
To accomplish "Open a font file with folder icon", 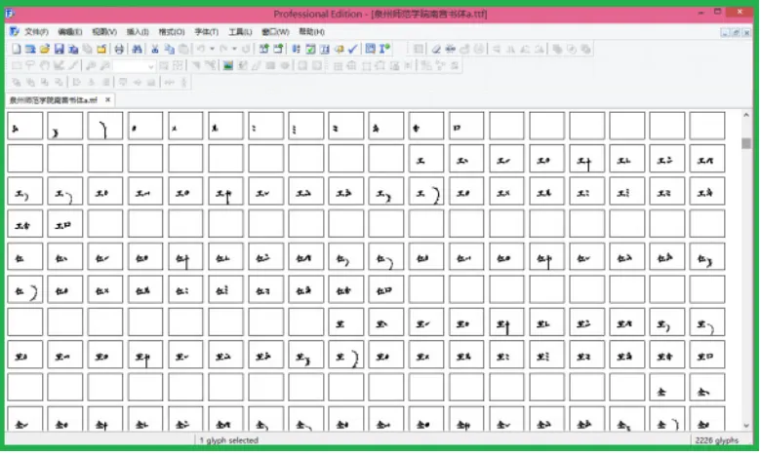I will (x=45, y=49).
